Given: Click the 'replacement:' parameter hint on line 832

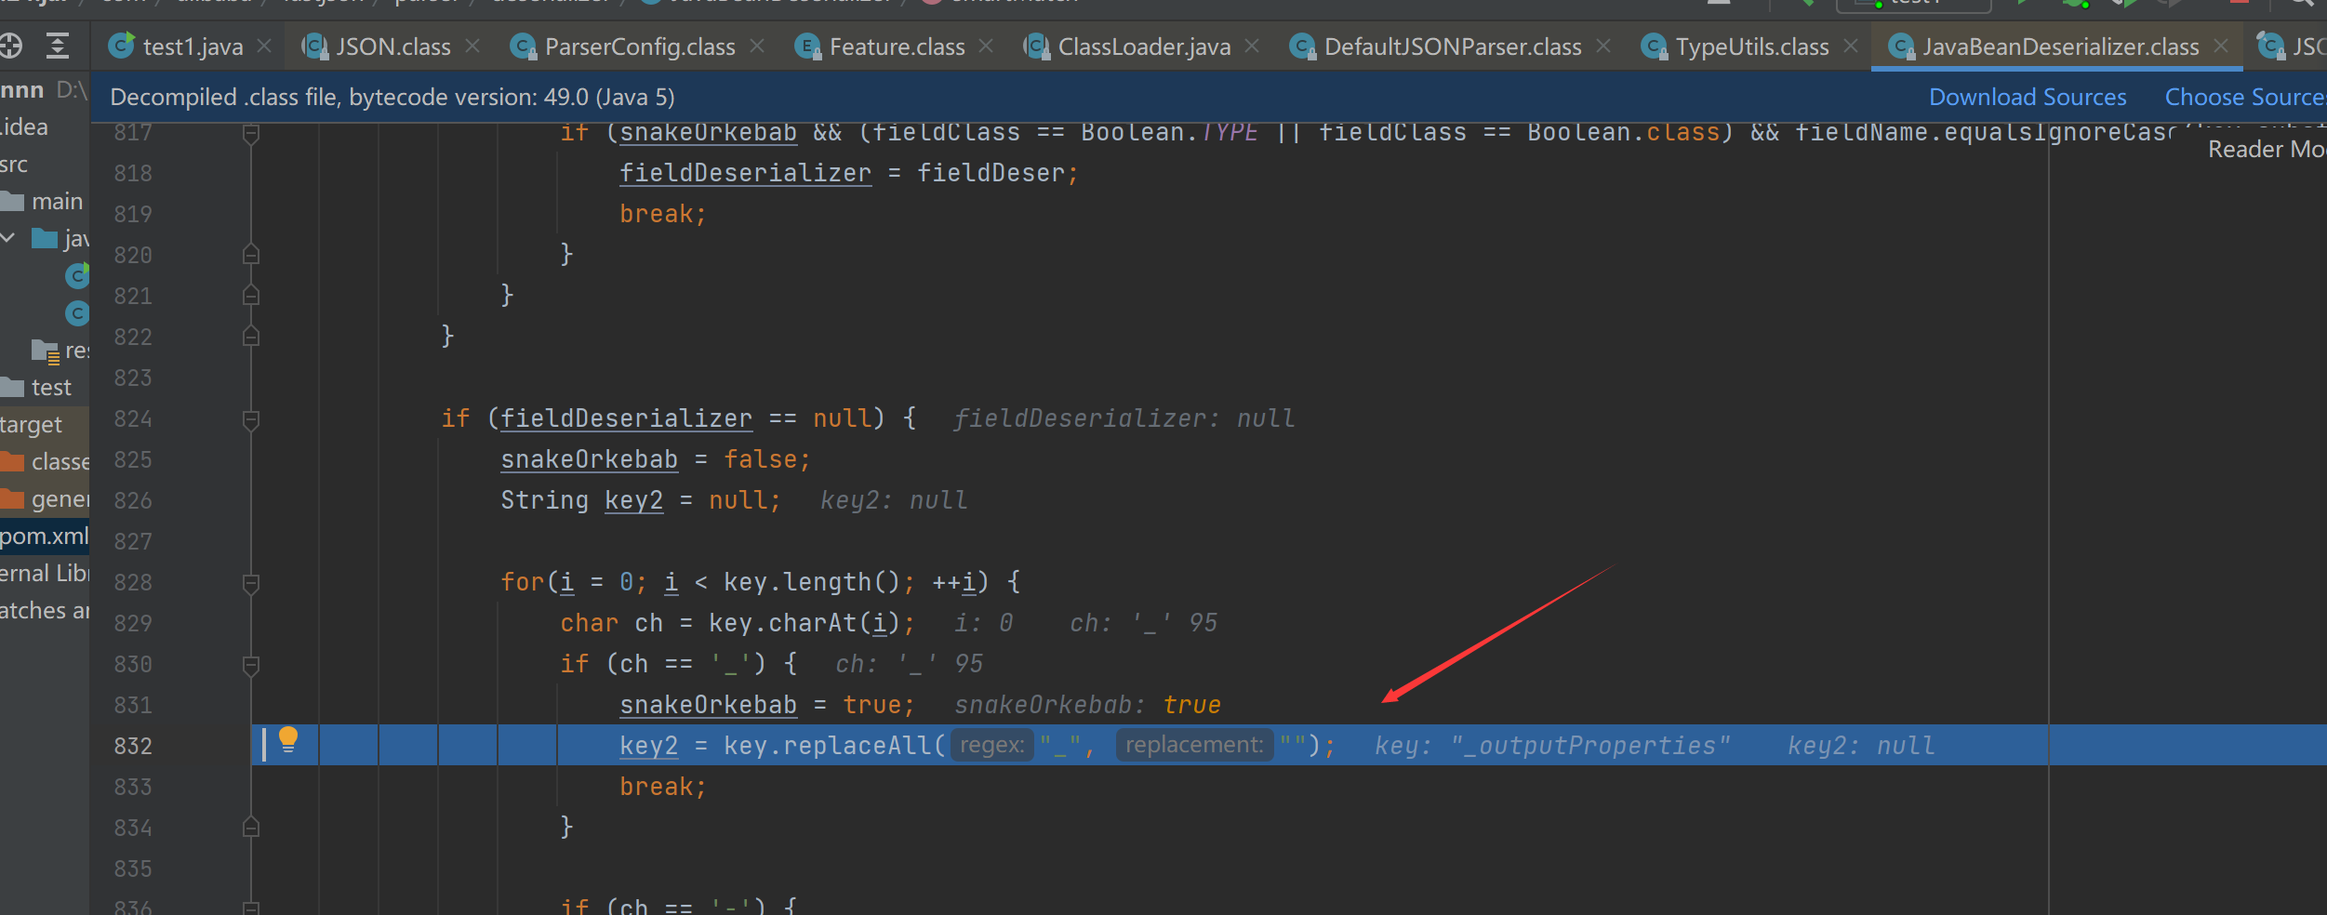Looking at the screenshot, I should [x=1194, y=745].
